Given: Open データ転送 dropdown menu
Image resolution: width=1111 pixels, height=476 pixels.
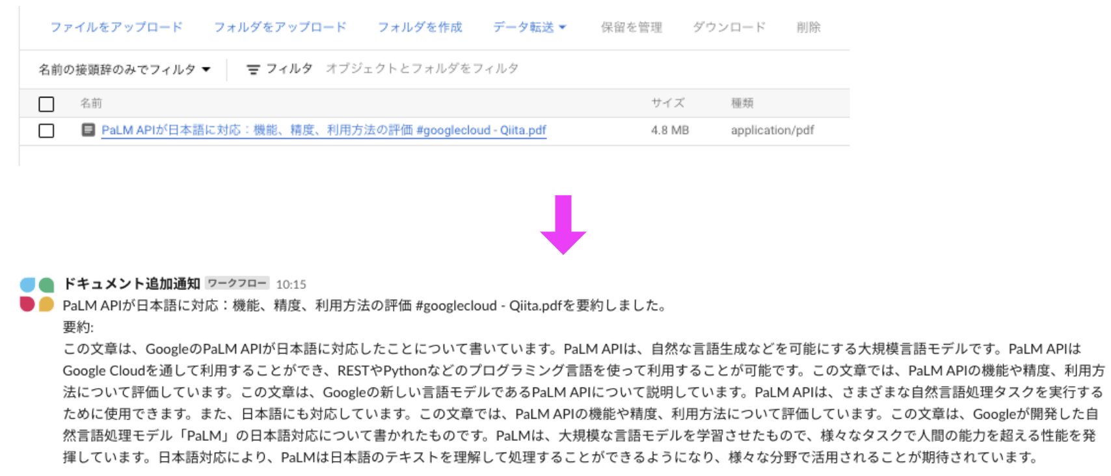Looking at the screenshot, I should point(529,27).
